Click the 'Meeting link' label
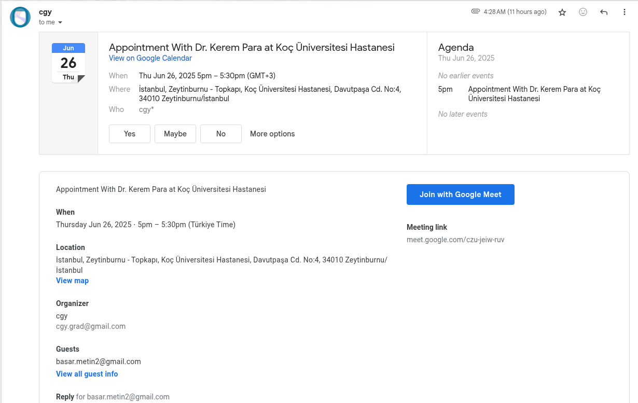Viewport: 638px width, 403px height. pos(427,227)
